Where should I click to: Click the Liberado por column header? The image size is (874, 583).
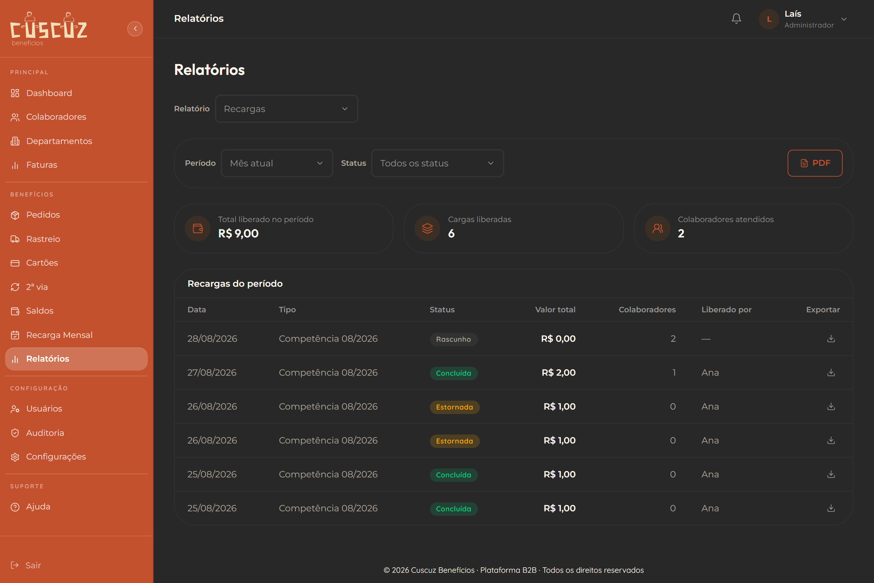[x=726, y=309]
